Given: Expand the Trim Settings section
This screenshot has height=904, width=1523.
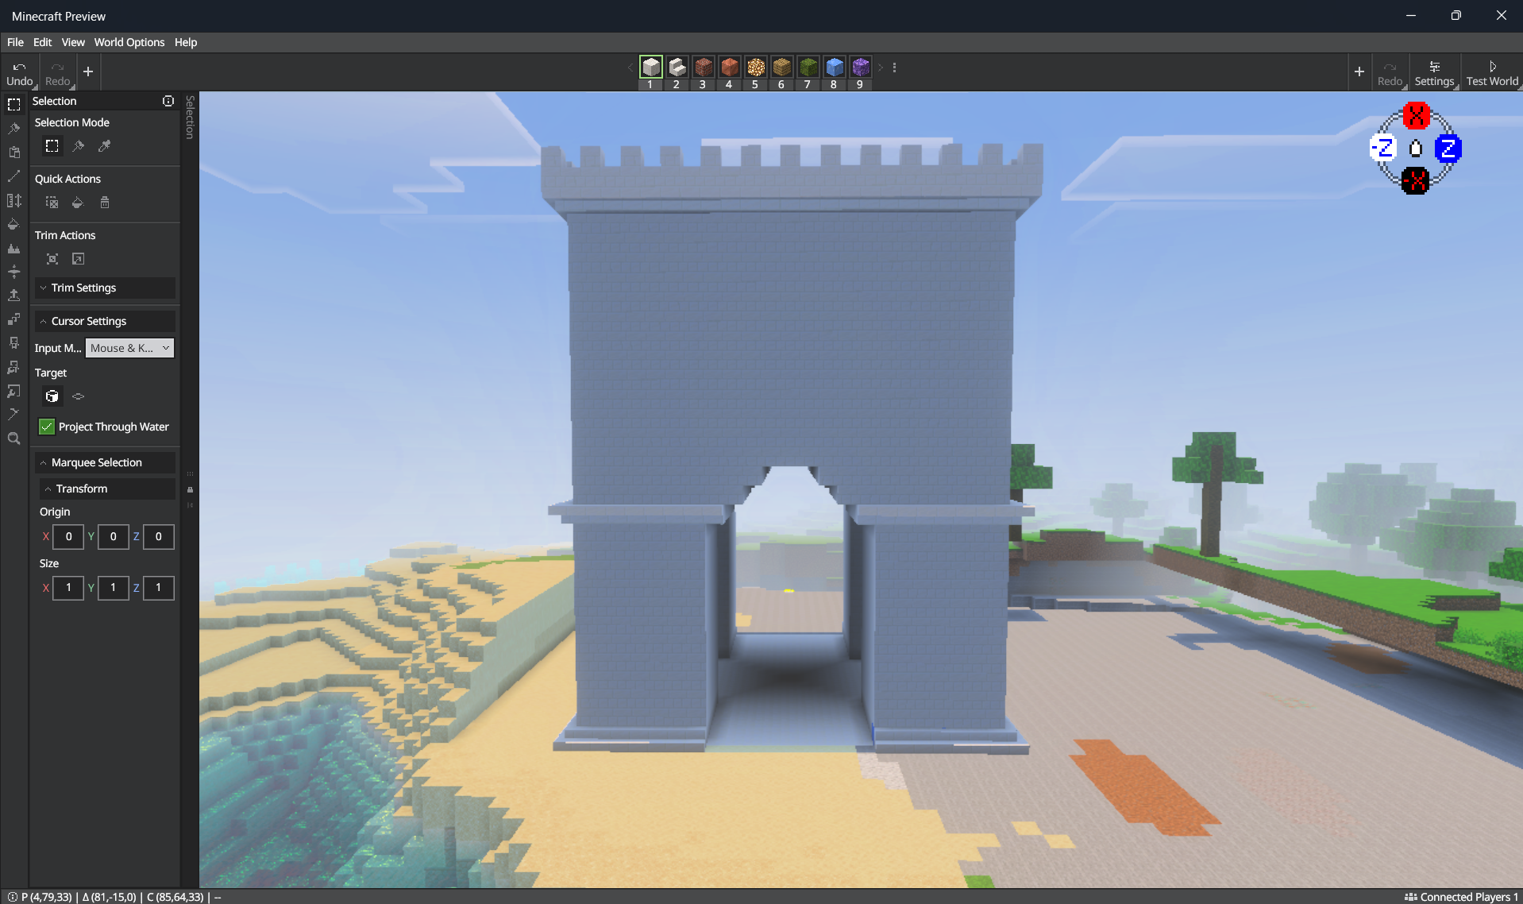Looking at the screenshot, I should click(x=105, y=288).
